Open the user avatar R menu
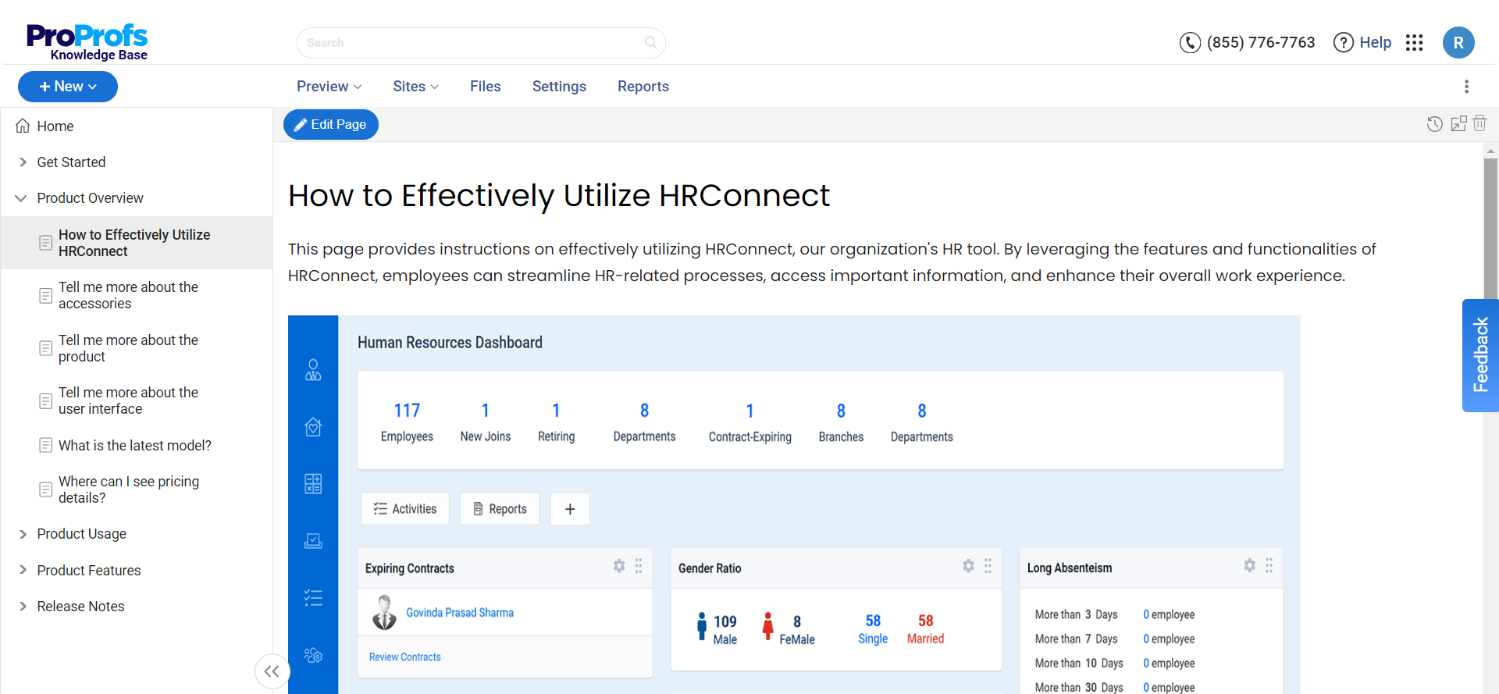The height and width of the screenshot is (694, 1499). click(x=1458, y=42)
